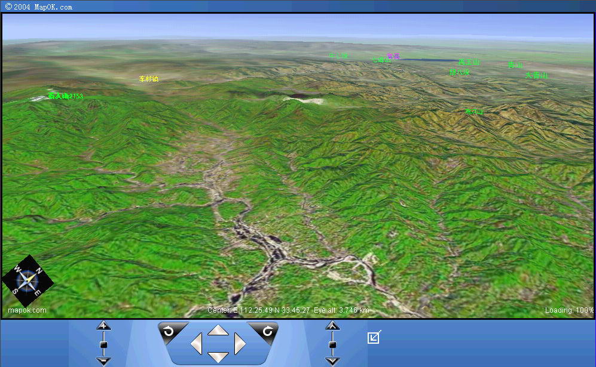
Task: Pan the map right
Action: tap(240, 344)
